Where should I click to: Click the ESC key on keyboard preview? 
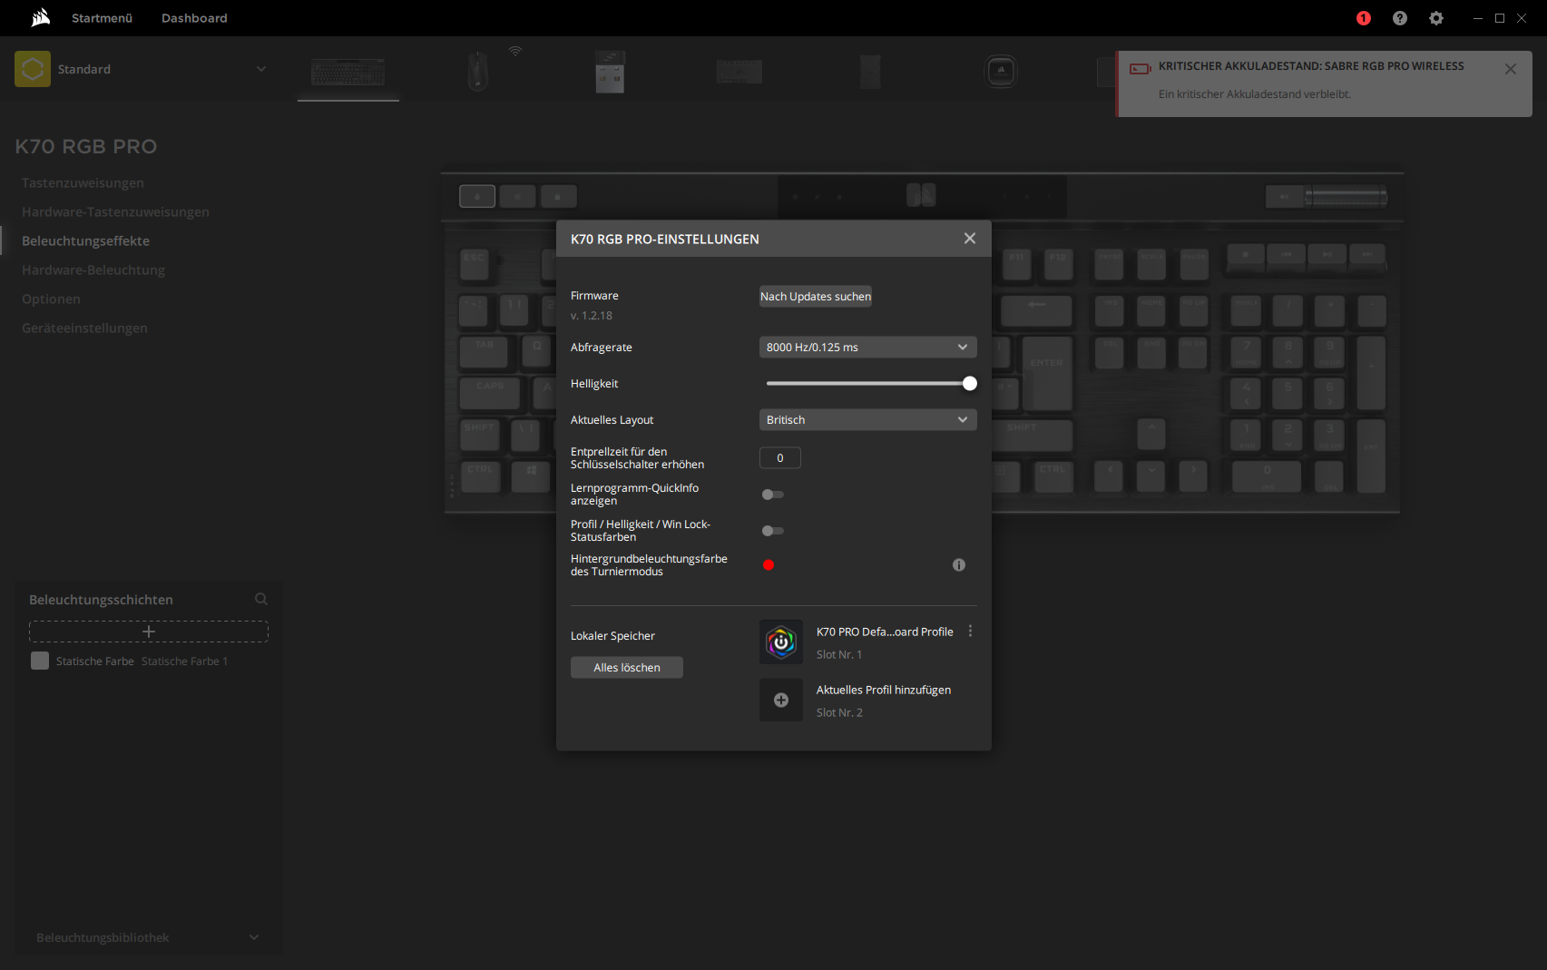(475, 263)
